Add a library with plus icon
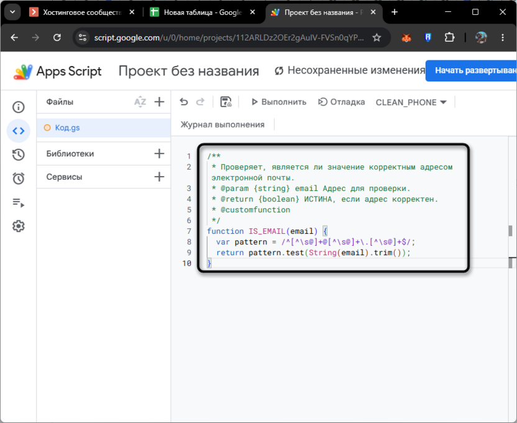The image size is (517, 423). click(x=159, y=154)
